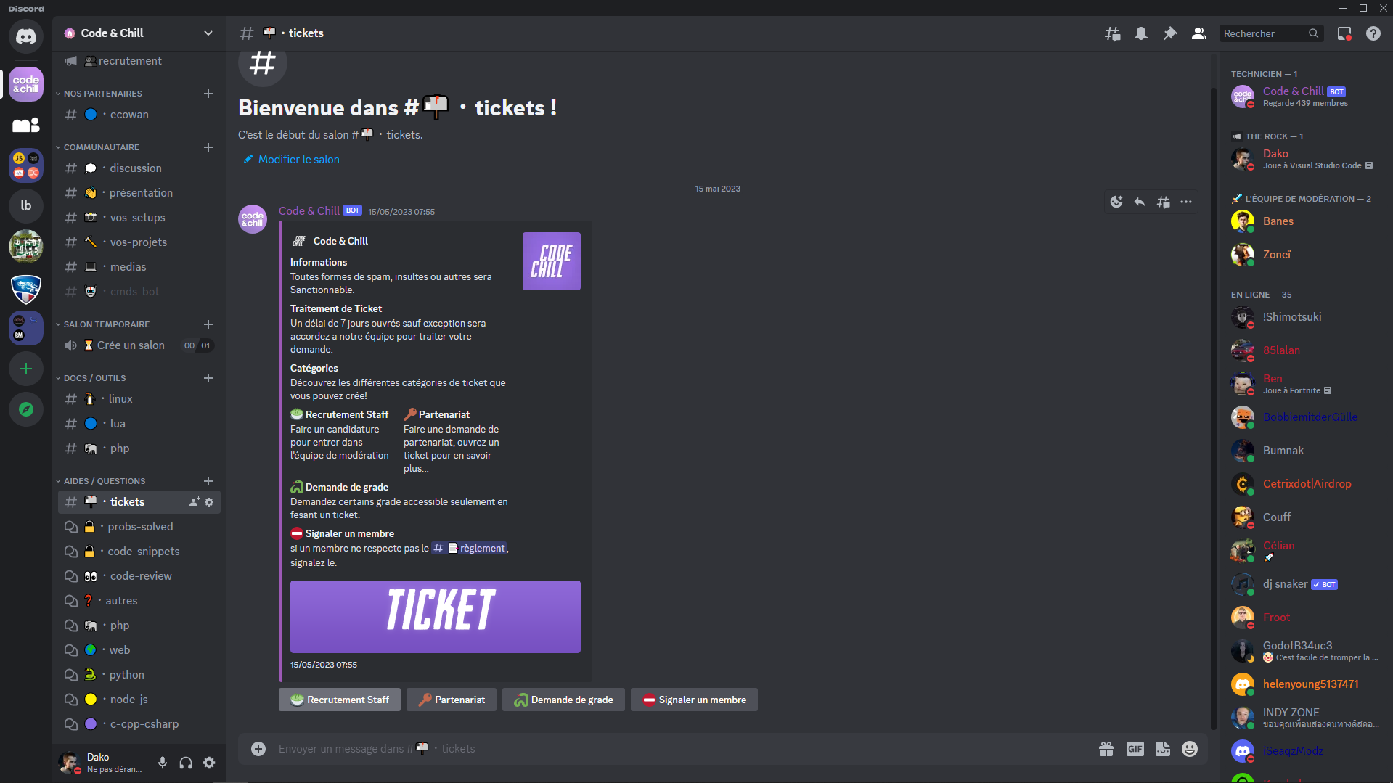
Task: Open the server discovery compass icon
Action: coord(25,409)
